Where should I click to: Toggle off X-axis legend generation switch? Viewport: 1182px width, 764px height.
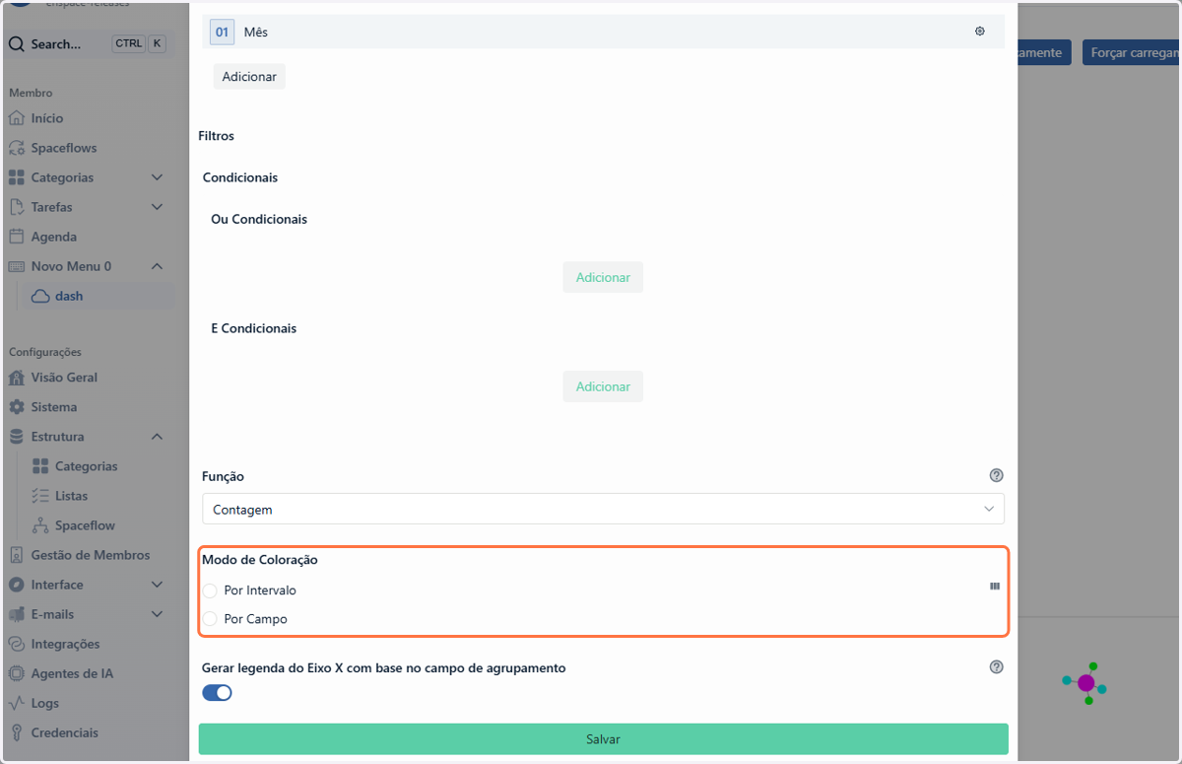217,693
